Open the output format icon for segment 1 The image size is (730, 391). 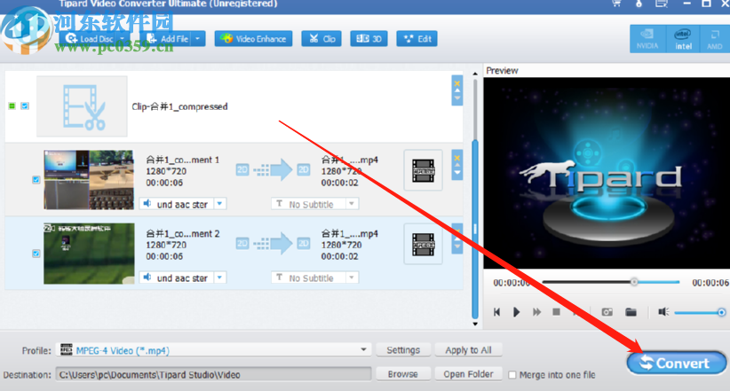pos(424,170)
